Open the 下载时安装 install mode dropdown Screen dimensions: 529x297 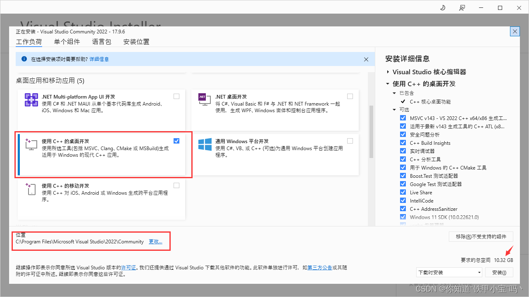pos(449,272)
